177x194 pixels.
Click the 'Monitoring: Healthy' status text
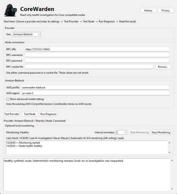pyautogui.click(x=18, y=132)
